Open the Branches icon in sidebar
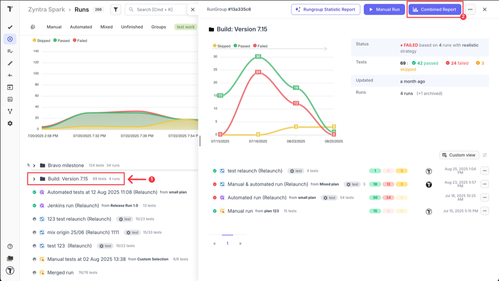Screen dimensions: 499x281 (x=10, y=111)
